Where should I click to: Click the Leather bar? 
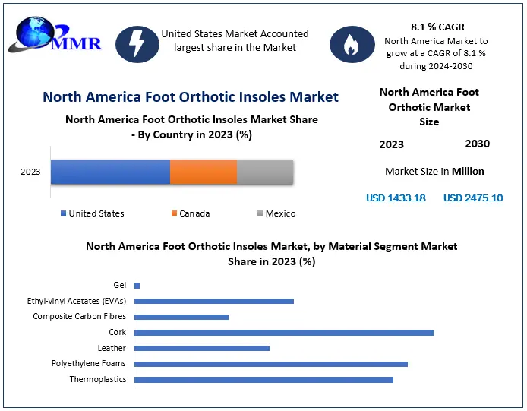(x=202, y=348)
